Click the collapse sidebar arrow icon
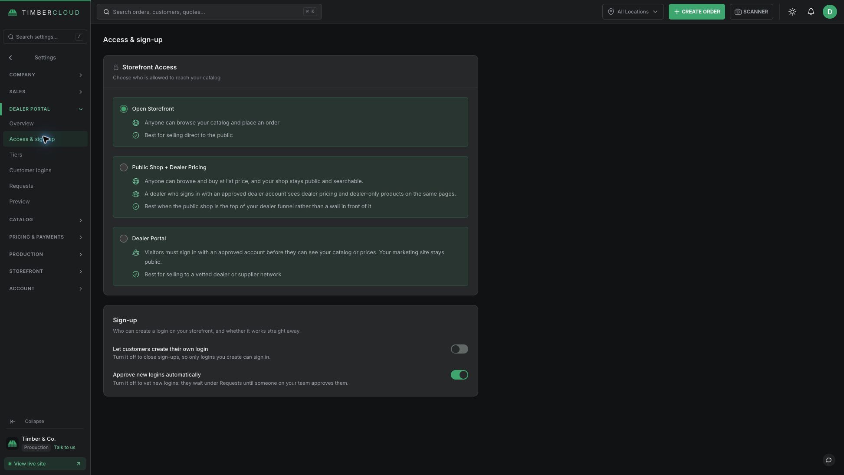Screen dimensions: 844x475 pos(13,421)
